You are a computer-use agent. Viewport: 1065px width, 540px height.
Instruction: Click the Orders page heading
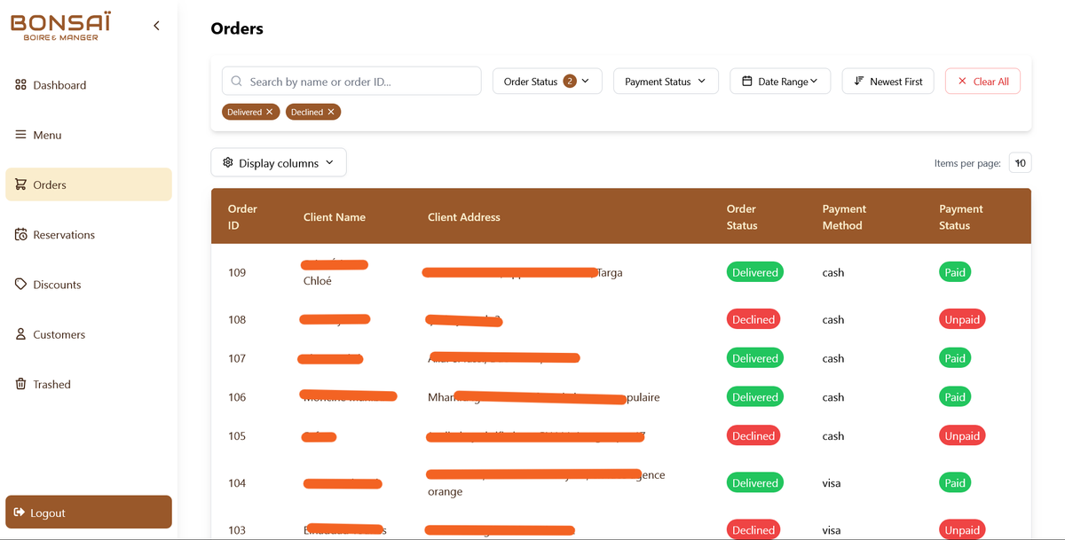click(x=237, y=28)
